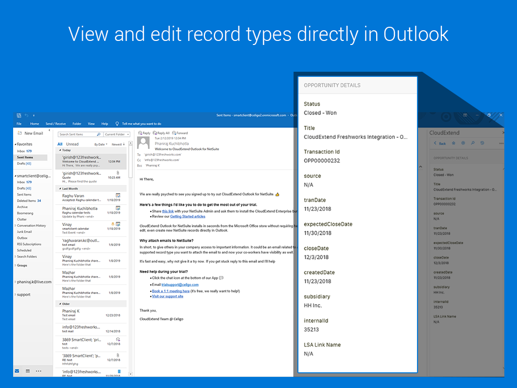Click the Reply button
The height and width of the screenshot is (388, 517).
(144, 133)
